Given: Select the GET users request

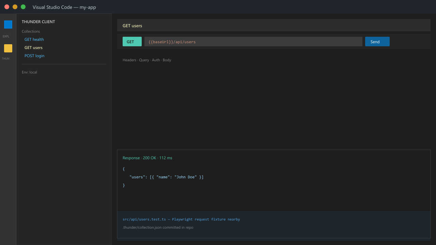Looking at the screenshot, I should coord(33,48).
